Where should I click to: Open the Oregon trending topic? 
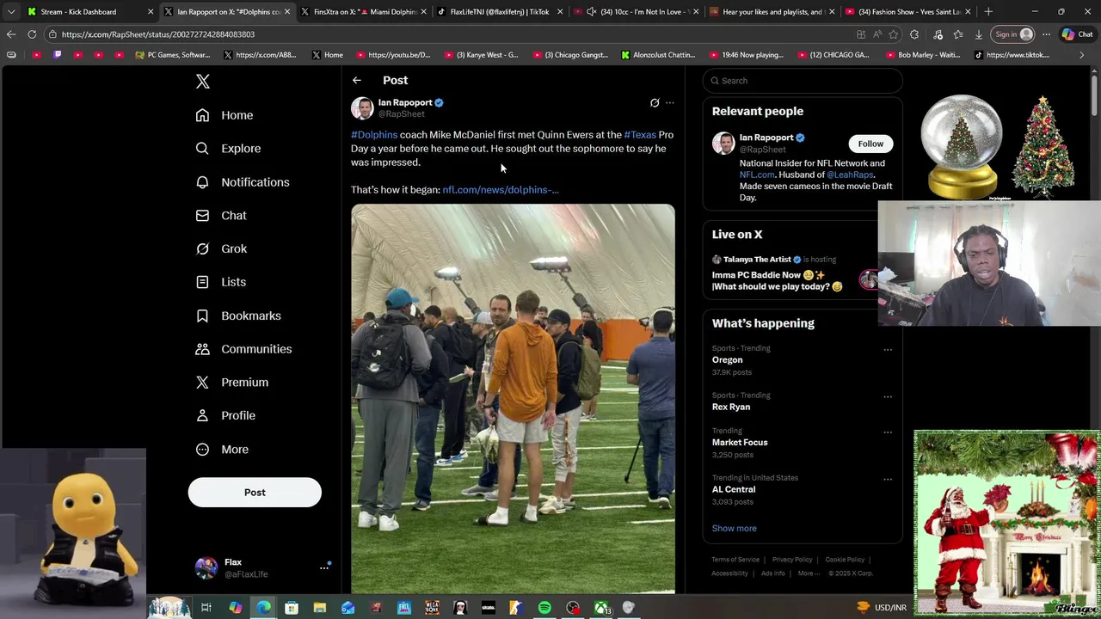tap(727, 360)
